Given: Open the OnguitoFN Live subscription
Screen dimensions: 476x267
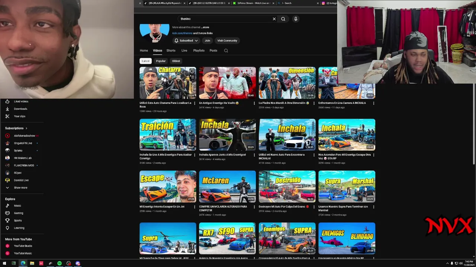Looking at the screenshot, I should tap(22, 143).
